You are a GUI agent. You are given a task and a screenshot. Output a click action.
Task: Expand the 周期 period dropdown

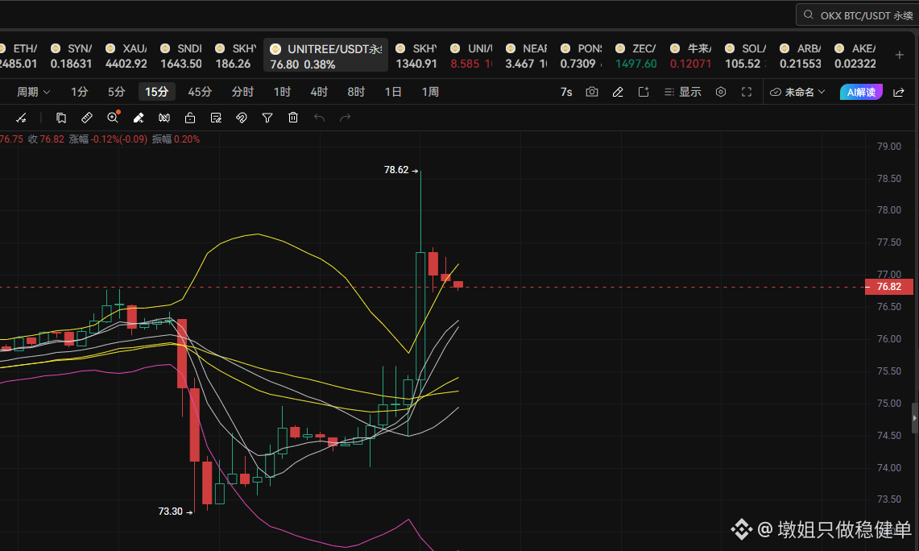(x=33, y=92)
